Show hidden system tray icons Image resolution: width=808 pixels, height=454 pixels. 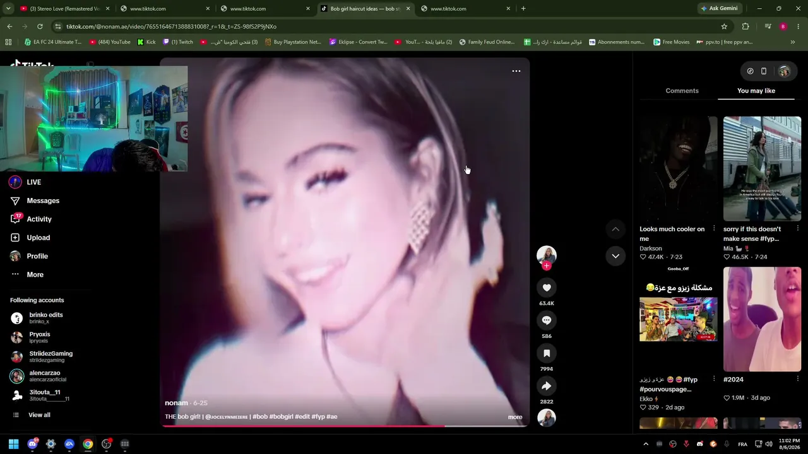646,444
